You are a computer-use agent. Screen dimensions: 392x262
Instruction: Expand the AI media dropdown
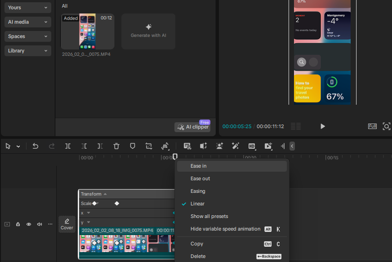pyautogui.click(x=28, y=22)
